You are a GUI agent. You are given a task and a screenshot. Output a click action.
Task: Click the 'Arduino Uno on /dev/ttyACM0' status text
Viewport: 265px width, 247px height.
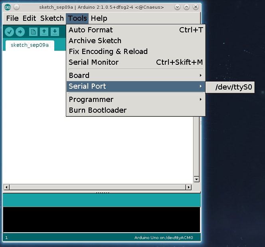click(x=164, y=238)
